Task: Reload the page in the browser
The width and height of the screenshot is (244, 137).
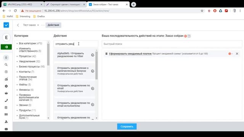Action: pos(15,11)
